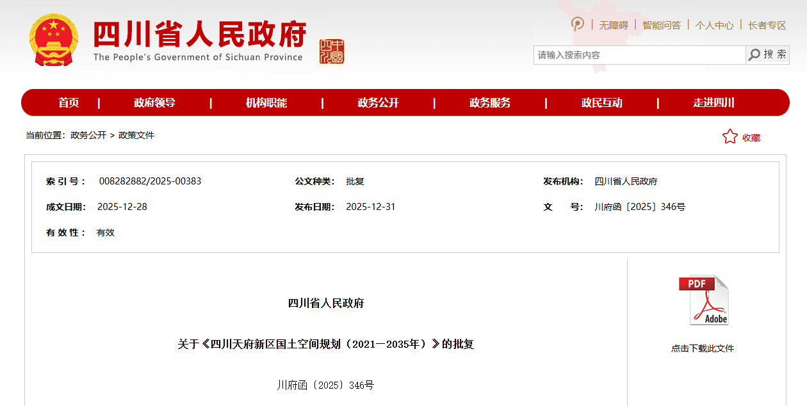Open the Adobe PDF file icon
Viewport: 807px width, 406px height.
coord(703,300)
